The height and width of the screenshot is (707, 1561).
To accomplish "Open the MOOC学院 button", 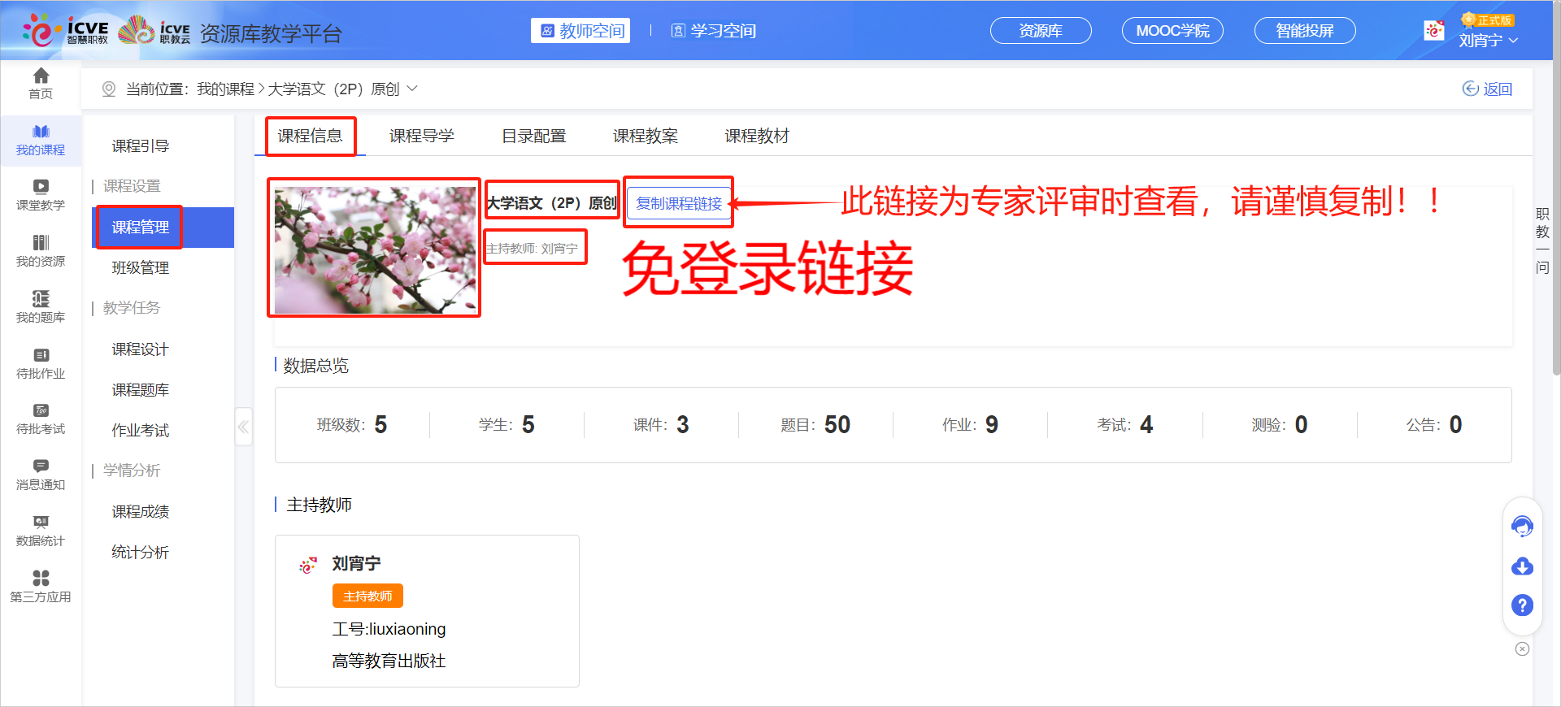I will coord(1172,31).
